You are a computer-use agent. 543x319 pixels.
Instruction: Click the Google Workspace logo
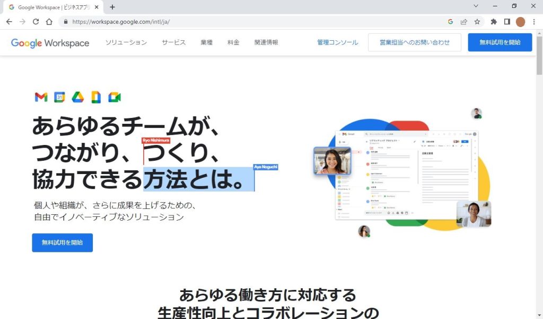coord(50,43)
